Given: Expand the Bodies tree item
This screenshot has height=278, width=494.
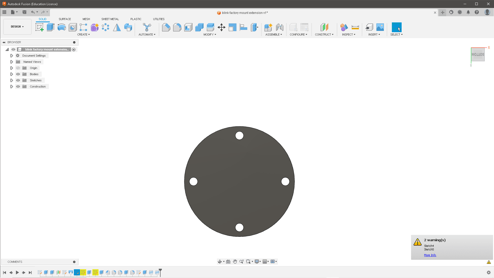Looking at the screenshot, I should tap(12, 74).
